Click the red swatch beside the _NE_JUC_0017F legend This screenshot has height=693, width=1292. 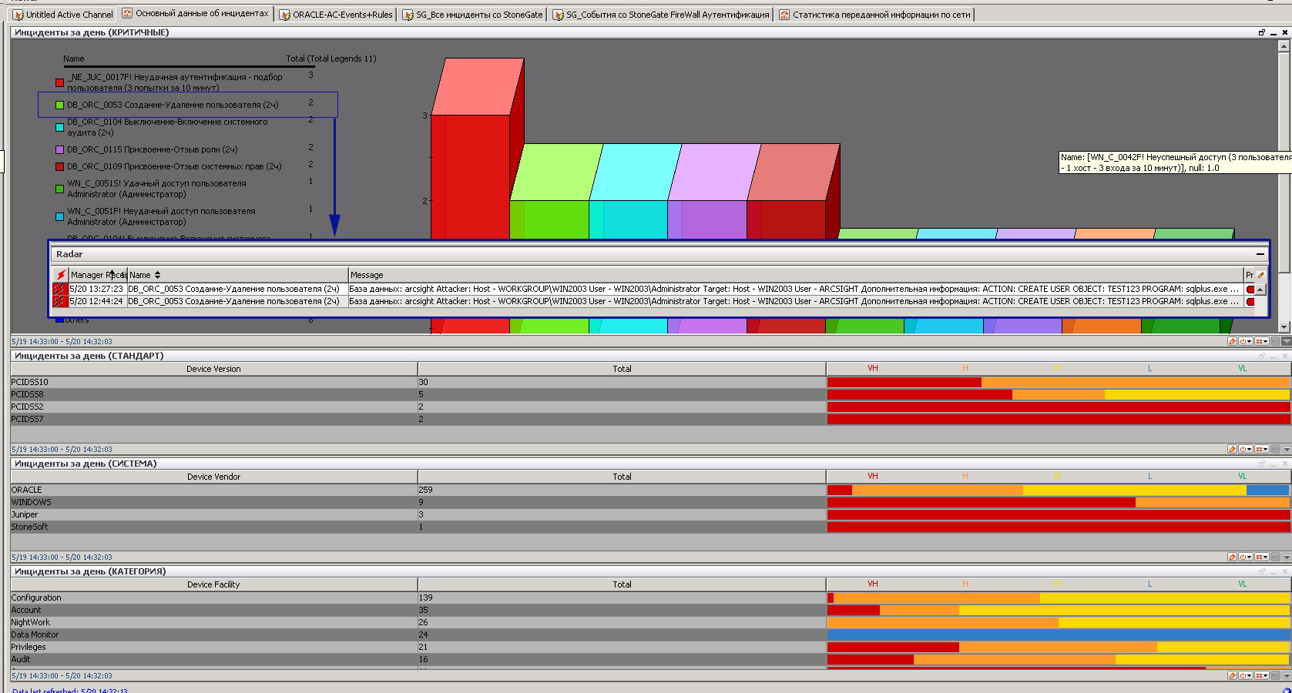tap(59, 82)
